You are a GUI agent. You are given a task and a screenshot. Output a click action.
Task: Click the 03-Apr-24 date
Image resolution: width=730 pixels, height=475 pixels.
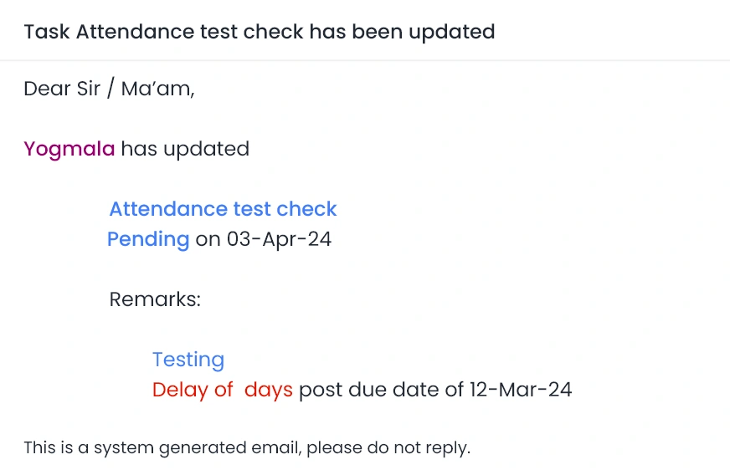[279, 239]
